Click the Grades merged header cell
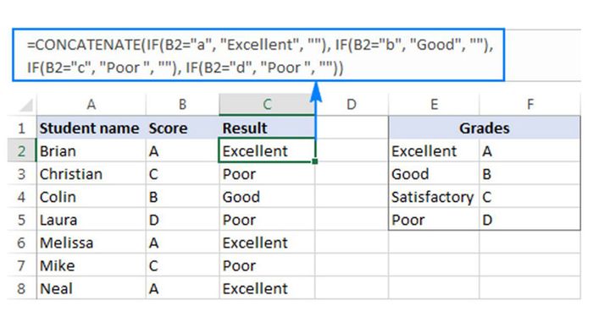Screen dimensions: 593x333 pos(485,128)
